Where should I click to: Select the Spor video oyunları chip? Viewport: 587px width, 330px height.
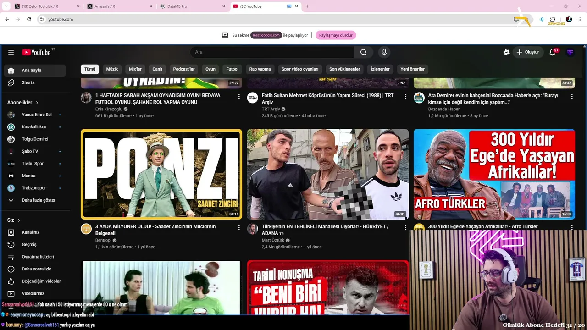pyautogui.click(x=300, y=69)
